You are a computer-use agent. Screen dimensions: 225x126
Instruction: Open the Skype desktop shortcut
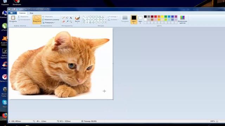(4, 104)
